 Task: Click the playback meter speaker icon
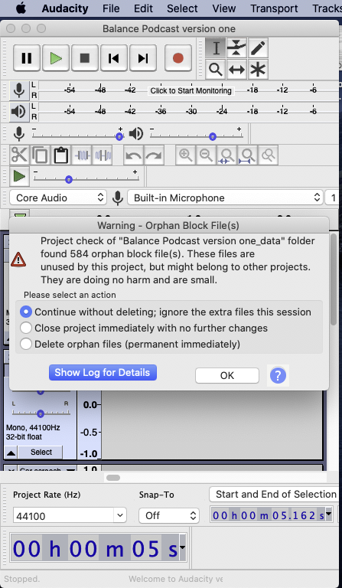[19, 111]
